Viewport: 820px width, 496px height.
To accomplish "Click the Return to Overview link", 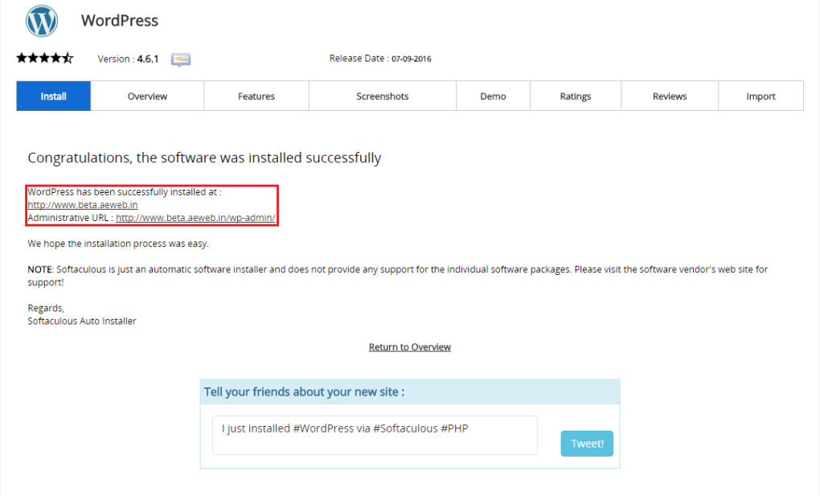I will point(409,346).
